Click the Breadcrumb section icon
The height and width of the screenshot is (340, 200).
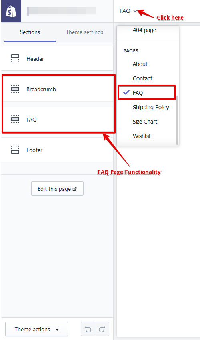(x=15, y=89)
